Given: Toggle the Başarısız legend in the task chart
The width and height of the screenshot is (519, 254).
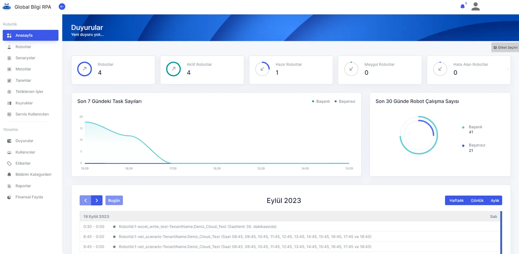Looking at the screenshot, I should tap(345, 101).
